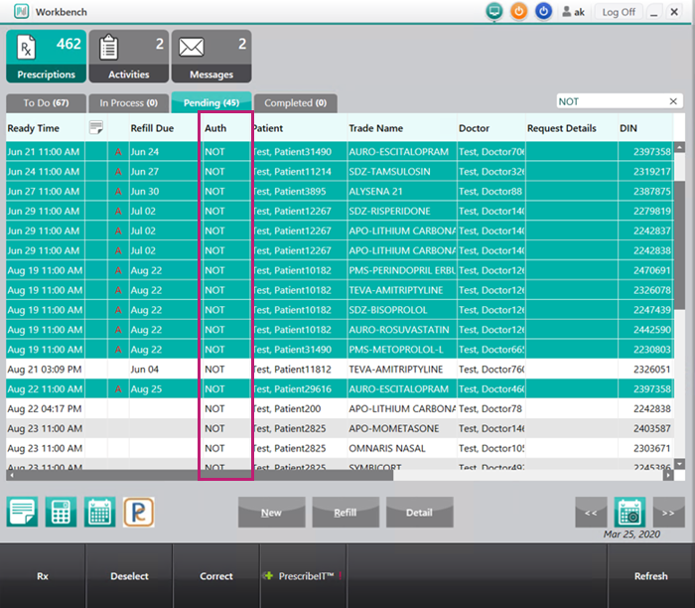This screenshot has width=695, height=608.
Task: Click the red A flag in PMS-PERINDOPRIL row
Action: coord(118,270)
